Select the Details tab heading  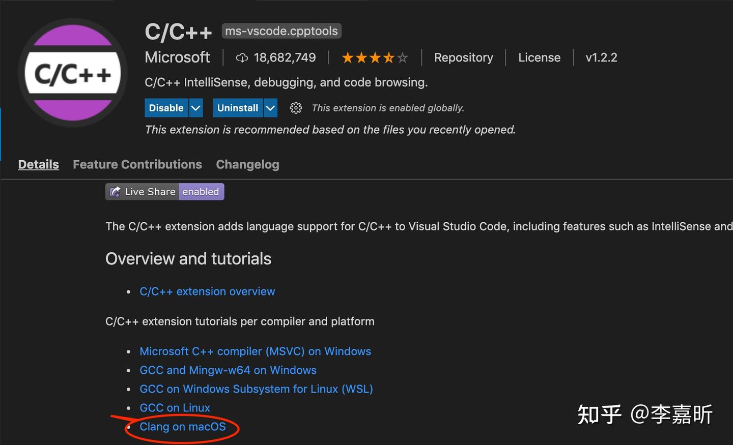click(38, 164)
